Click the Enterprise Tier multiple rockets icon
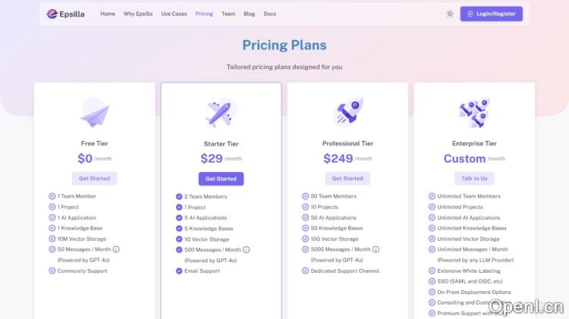Viewport: 569px width, 319px height. coord(474,112)
